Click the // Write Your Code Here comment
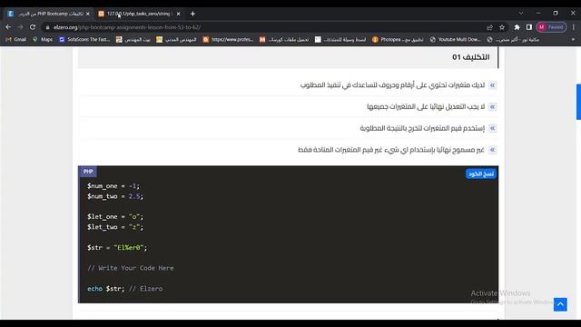 click(x=131, y=268)
